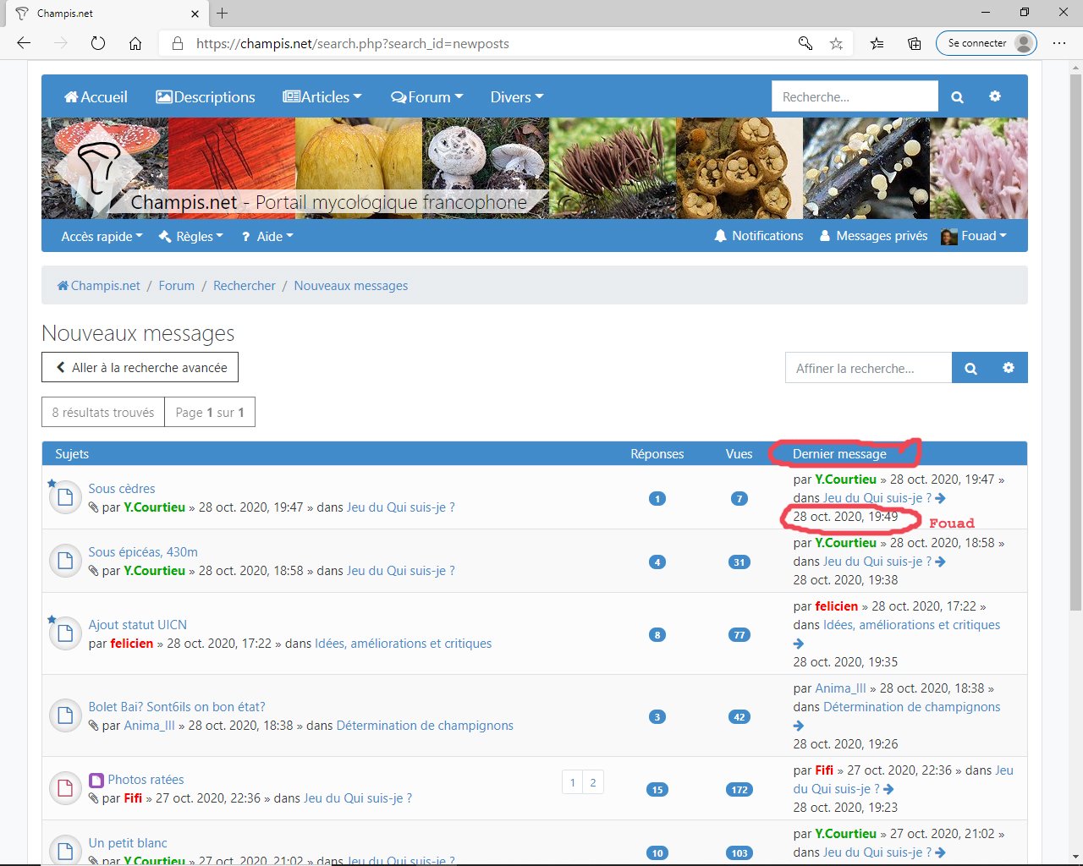Go to page 2 of Photos ratées
1083x866 pixels.
(592, 782)
